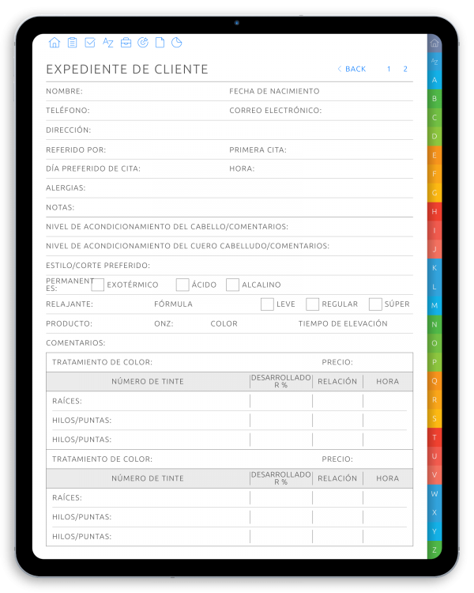Screen dimensions: 474x593
Task: Open the checkmark tasks icon
Action: [x=90, y=43]
